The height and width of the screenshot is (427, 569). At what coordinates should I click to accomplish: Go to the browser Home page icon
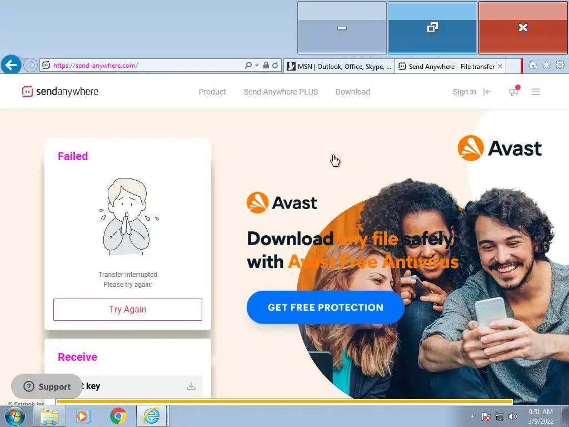[x=533, y=65]
